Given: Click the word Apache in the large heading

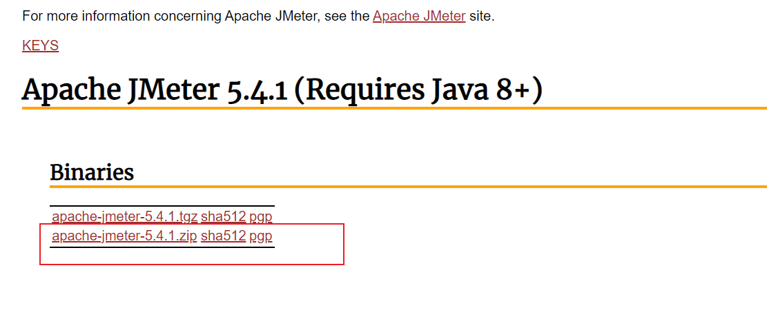Looking at the screenshot, I should coord(64,90).
